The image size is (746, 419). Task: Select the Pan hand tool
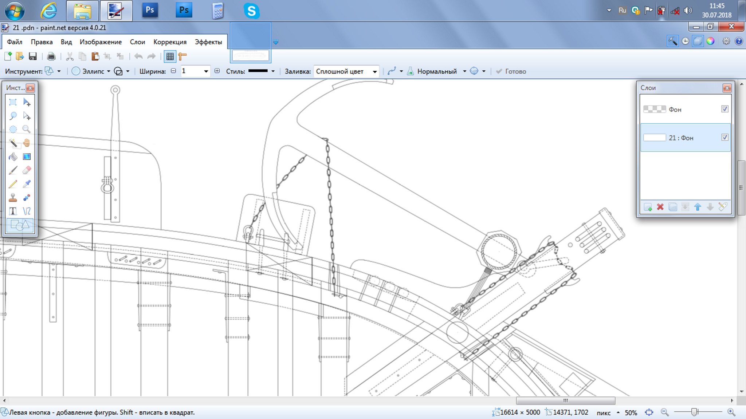27,143
